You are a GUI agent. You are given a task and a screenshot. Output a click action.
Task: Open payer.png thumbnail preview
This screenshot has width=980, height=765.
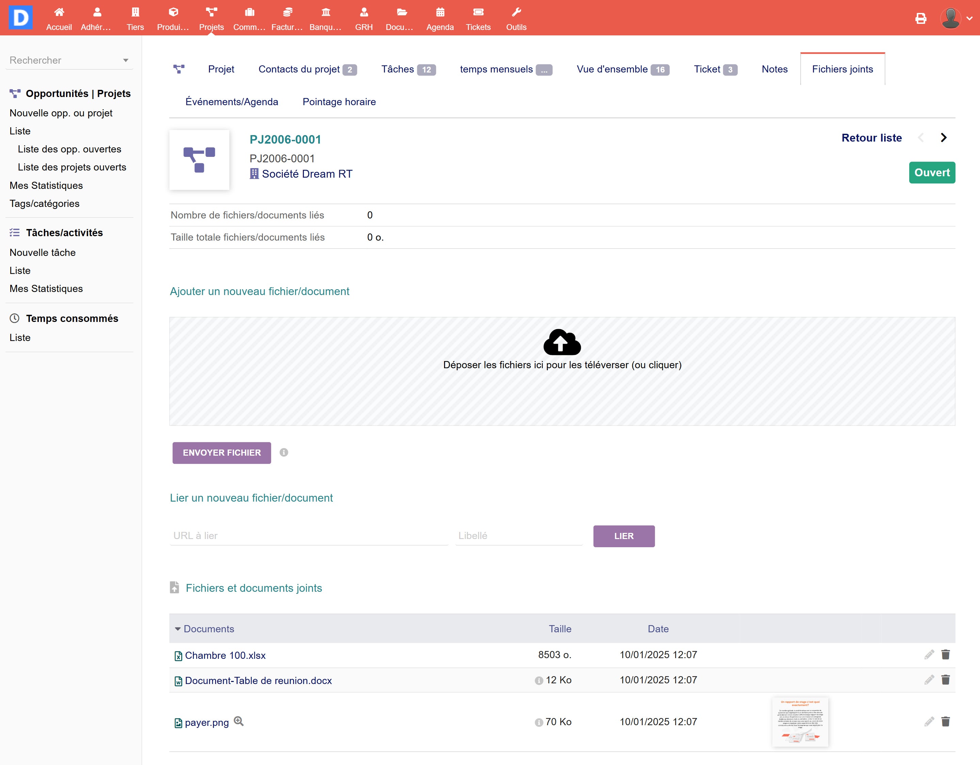(x=800, y=721)
